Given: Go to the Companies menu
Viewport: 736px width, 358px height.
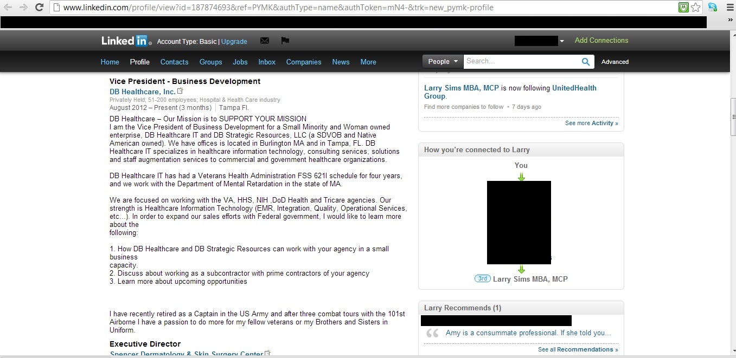Looking at the screenshot, I should click(304, 62).
